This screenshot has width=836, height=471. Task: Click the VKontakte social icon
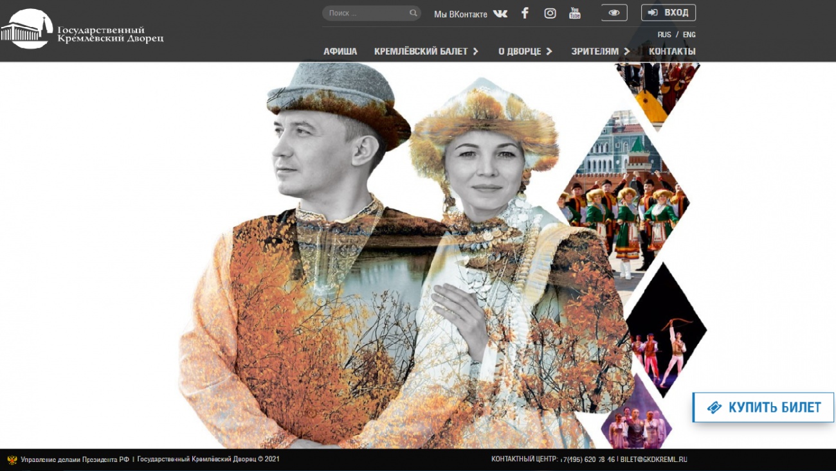(x=500, y=13)
